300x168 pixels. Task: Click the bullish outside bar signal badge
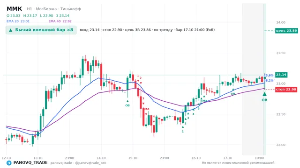pos(41,30)
